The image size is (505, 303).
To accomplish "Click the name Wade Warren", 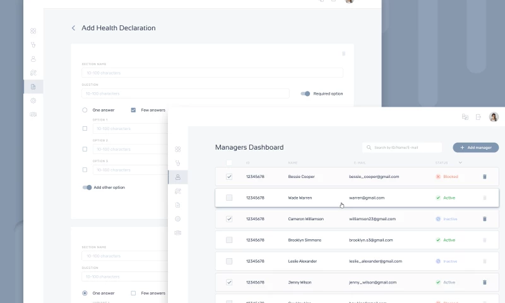I will pos(300,198).
